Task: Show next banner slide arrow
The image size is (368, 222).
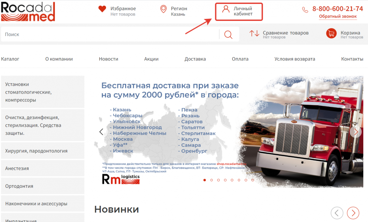Action: coord(355,132)
